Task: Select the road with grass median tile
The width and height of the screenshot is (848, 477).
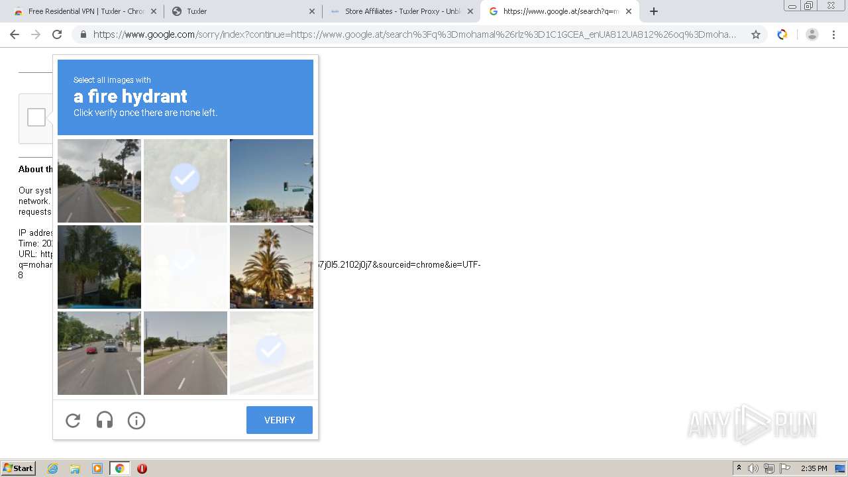Action: coord(99,181)
